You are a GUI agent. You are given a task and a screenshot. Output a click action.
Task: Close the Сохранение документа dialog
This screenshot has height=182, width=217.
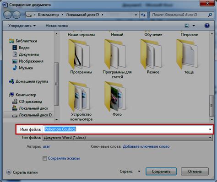point(207,3)
